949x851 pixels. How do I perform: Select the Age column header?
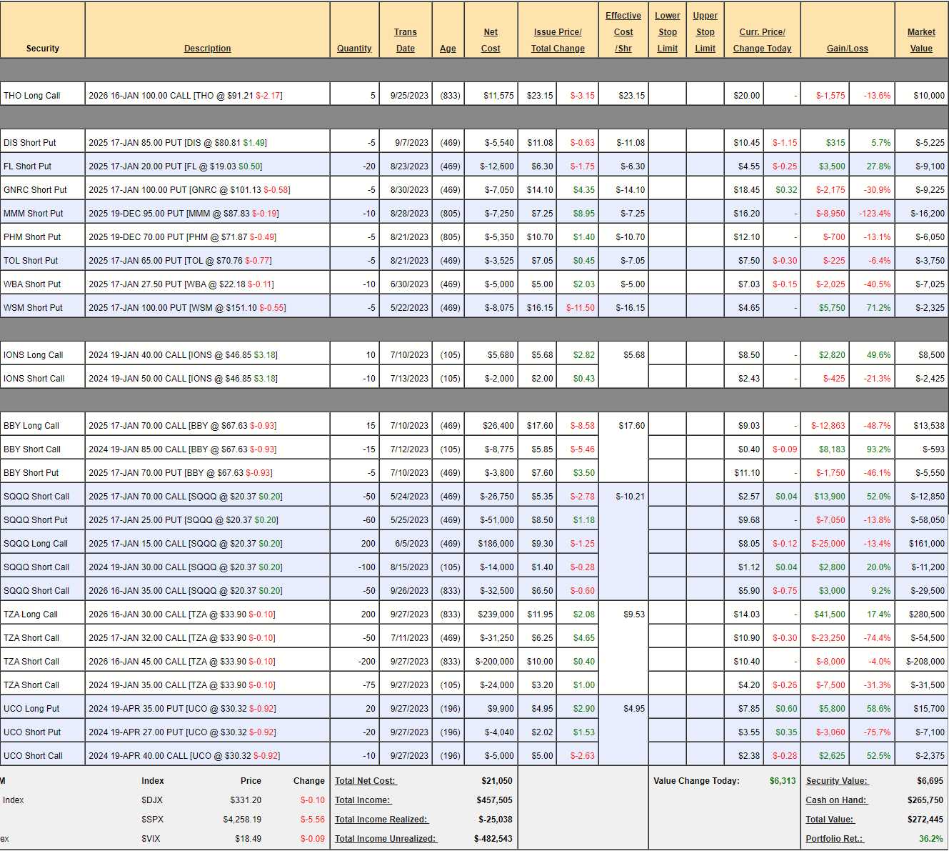[x=448, y=49]
